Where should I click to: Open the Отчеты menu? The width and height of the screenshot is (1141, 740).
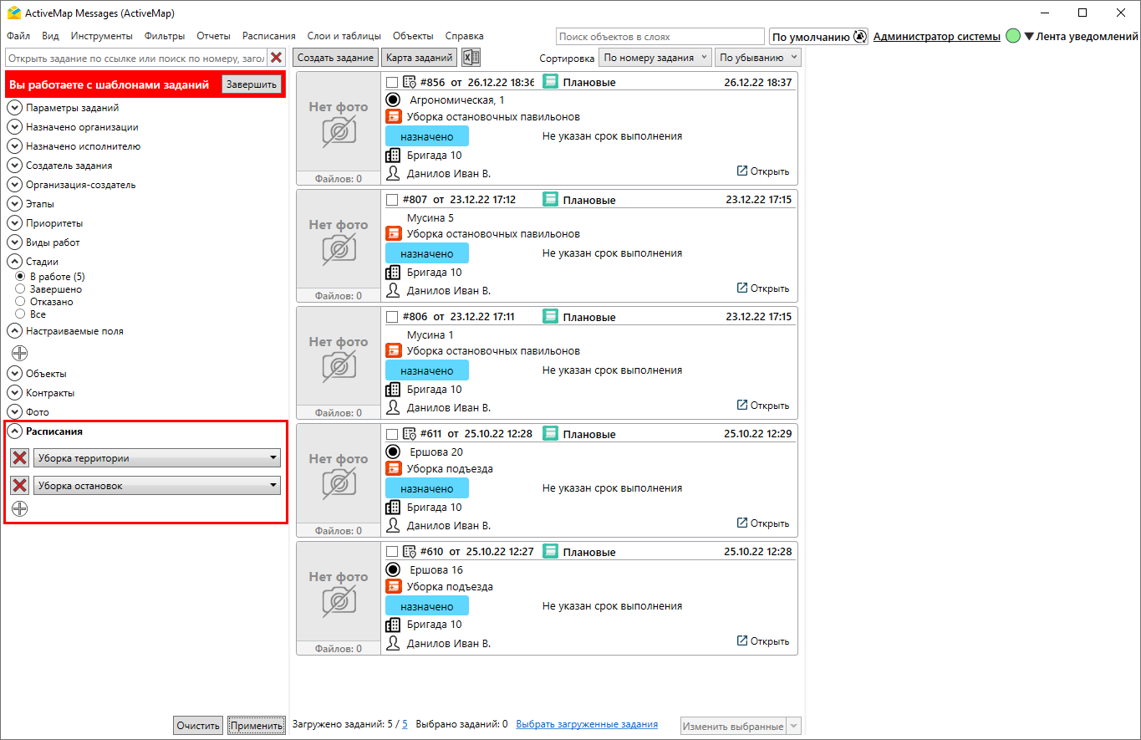(213, 36)
